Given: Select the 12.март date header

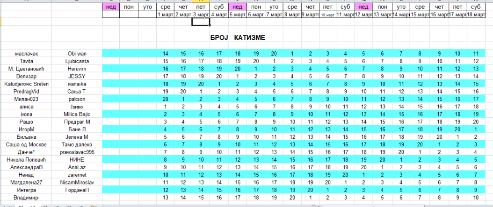Looking at the screenshot, I should (x=364, y=14).
